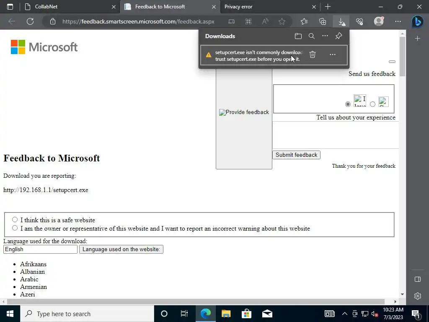Open File Explorer from the taskbar
The height and width of the screenshot is (322, 429).
(226, 314)
